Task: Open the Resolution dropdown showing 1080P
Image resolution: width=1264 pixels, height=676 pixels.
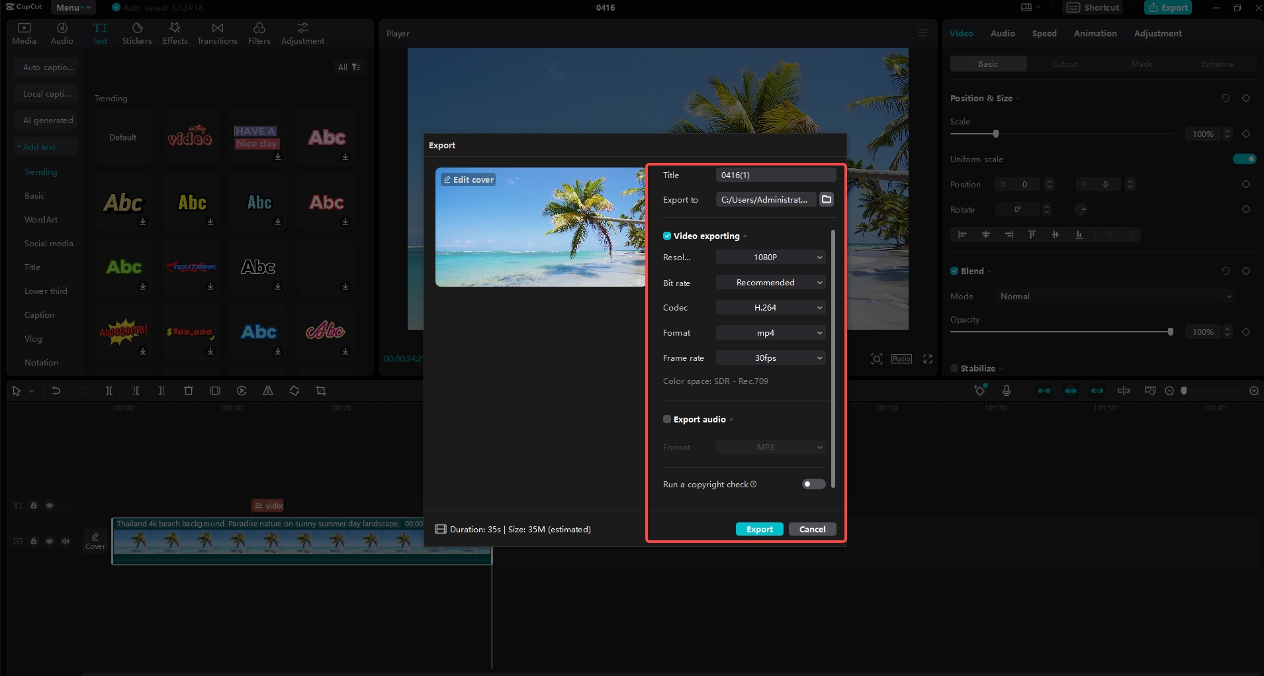Action: [770, 257]
